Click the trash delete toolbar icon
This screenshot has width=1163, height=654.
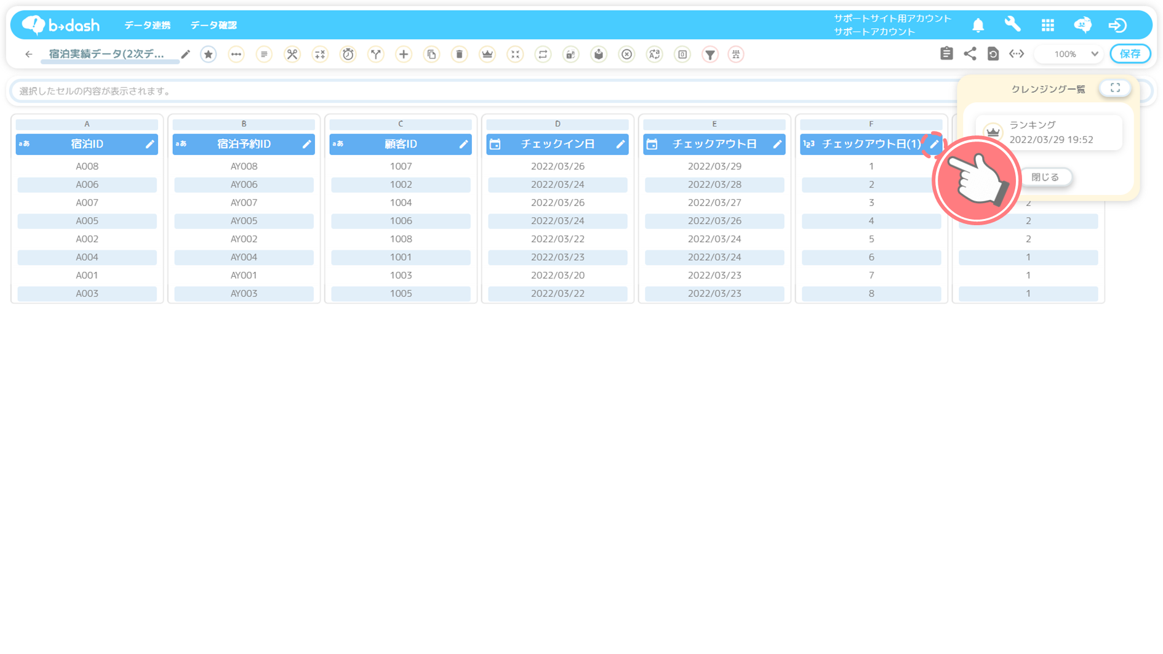(x=460, y=54)
